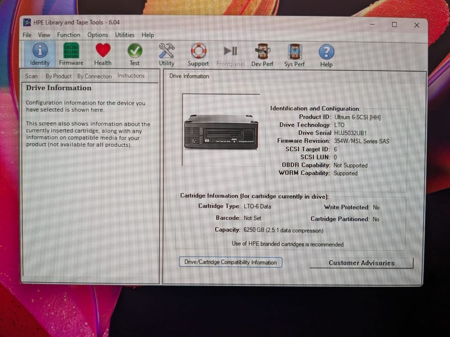450x337 pixels.
Task: Click Cartridge Type value LTO-6 Data
Action: click(258, 207)
